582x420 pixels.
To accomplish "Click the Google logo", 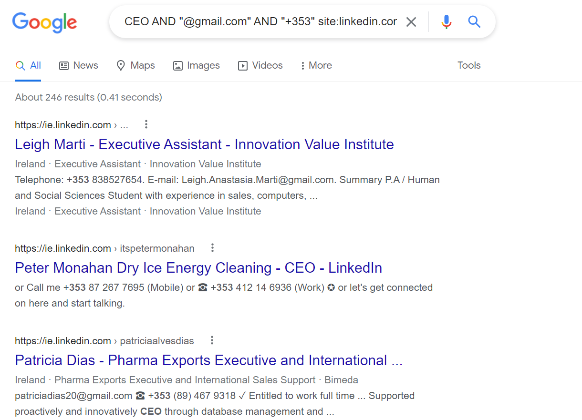I will (44, 22).
